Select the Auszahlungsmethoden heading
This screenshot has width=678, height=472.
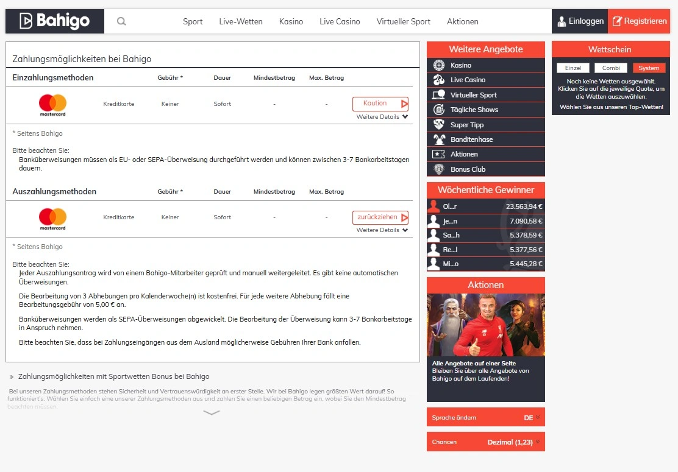pyautogui.click(x=54, y=191)
